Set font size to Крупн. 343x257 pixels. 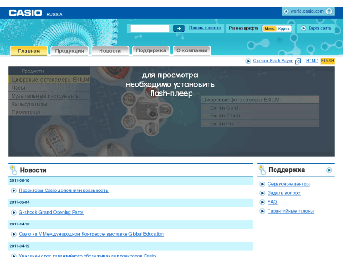click(x=284, y=29)
